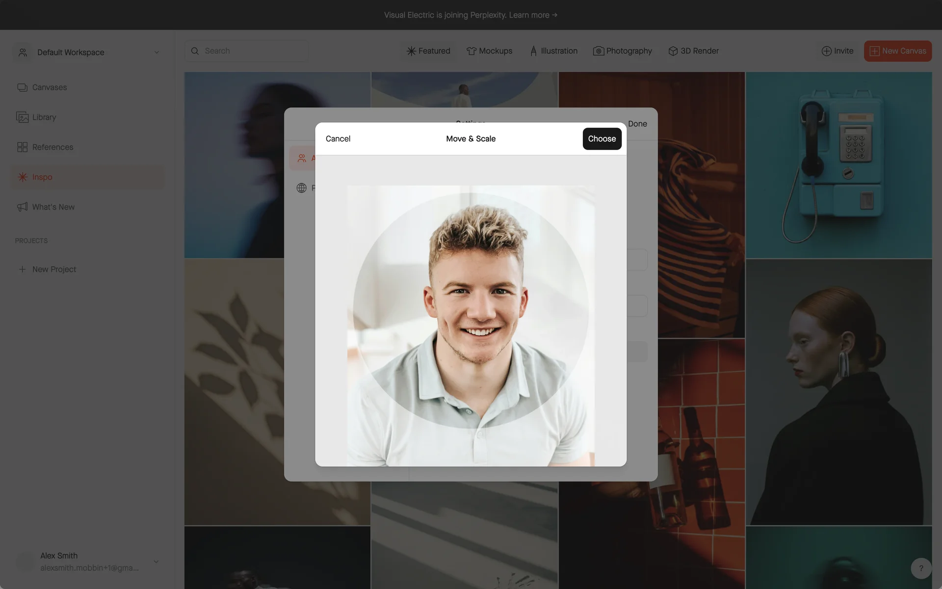Click Done in settings dialog
This screenshot has width=942, height=589.
point(637,124)
